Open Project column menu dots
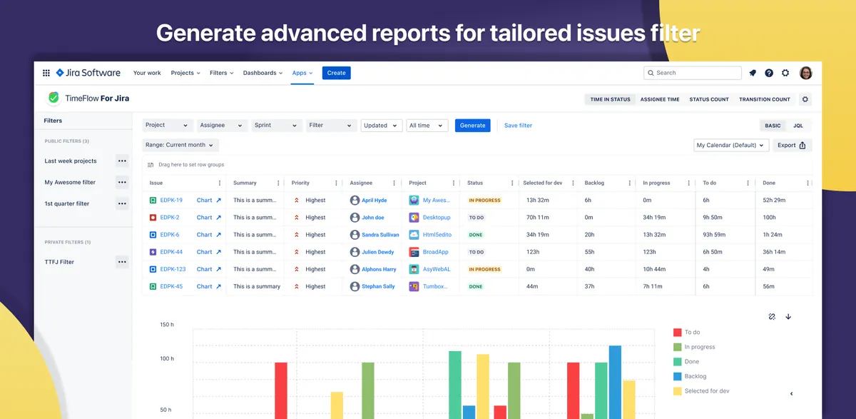856x419 pixels. (x=454, y=183)
